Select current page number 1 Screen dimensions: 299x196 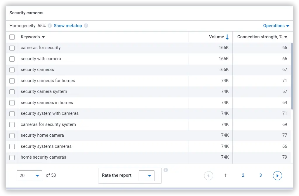[x=225, y=175]
